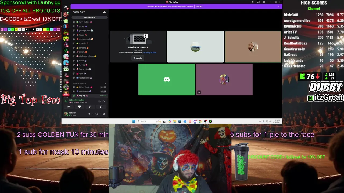The image size is (344, 193).
Task: Open the soundboard button in voice panel
Action: click(x=101, y=107)
